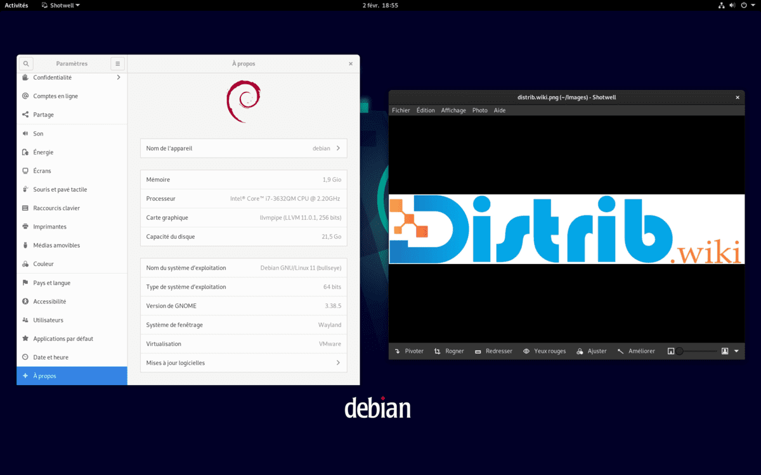Click the Médias amovibles drive icon

(x=25, y=245)
